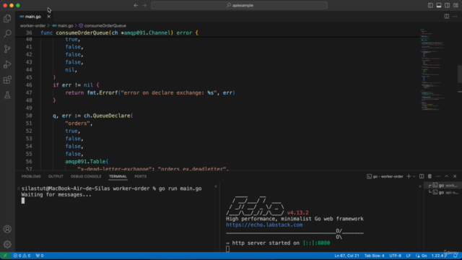Open the echo.labstack.com link
Image resolution: width=462 pixels, height=260 pixels.
[264, 225]
